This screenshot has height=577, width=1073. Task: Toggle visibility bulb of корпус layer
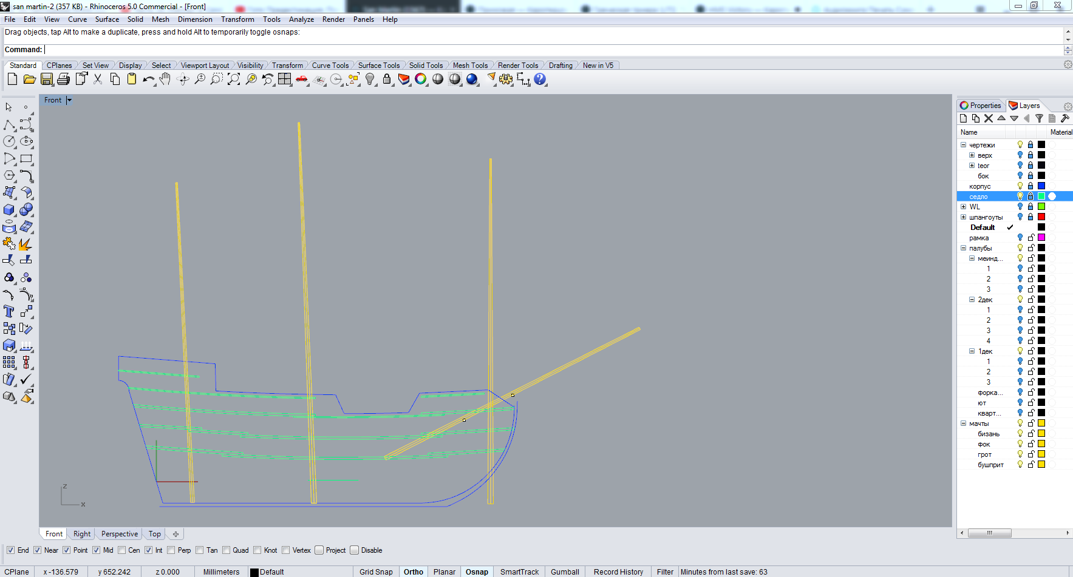(x=1020, y=186)
